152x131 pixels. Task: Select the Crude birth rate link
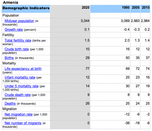[17, 49]
